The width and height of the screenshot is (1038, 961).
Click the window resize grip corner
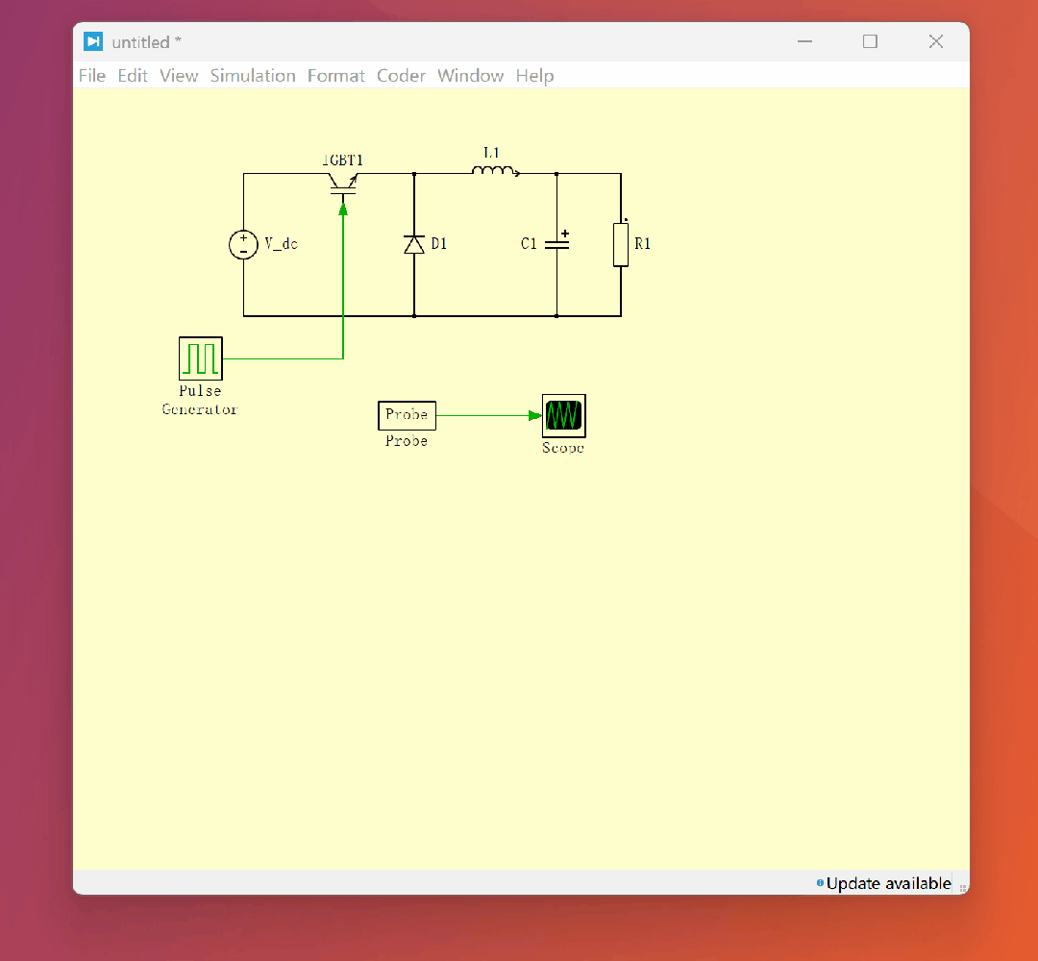(962, 887)
